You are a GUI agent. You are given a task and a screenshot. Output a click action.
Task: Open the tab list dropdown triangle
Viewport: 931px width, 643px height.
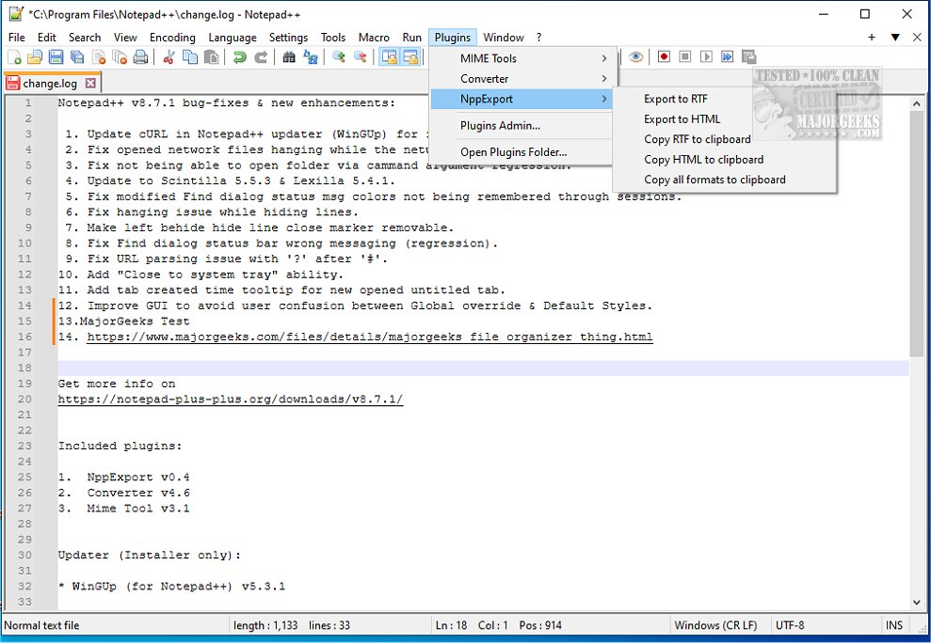pos(895,38)
